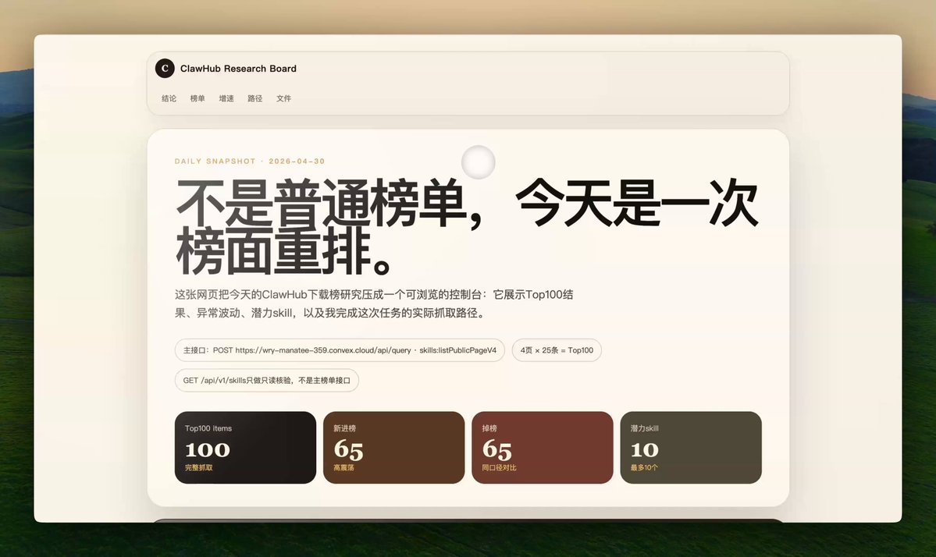Click the paragraph starting 这张网页把今天的ClawHub
936x557 pixels.
coord(374,303)
